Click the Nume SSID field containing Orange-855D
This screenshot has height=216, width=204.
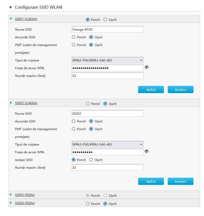click(x=108, y=29)
